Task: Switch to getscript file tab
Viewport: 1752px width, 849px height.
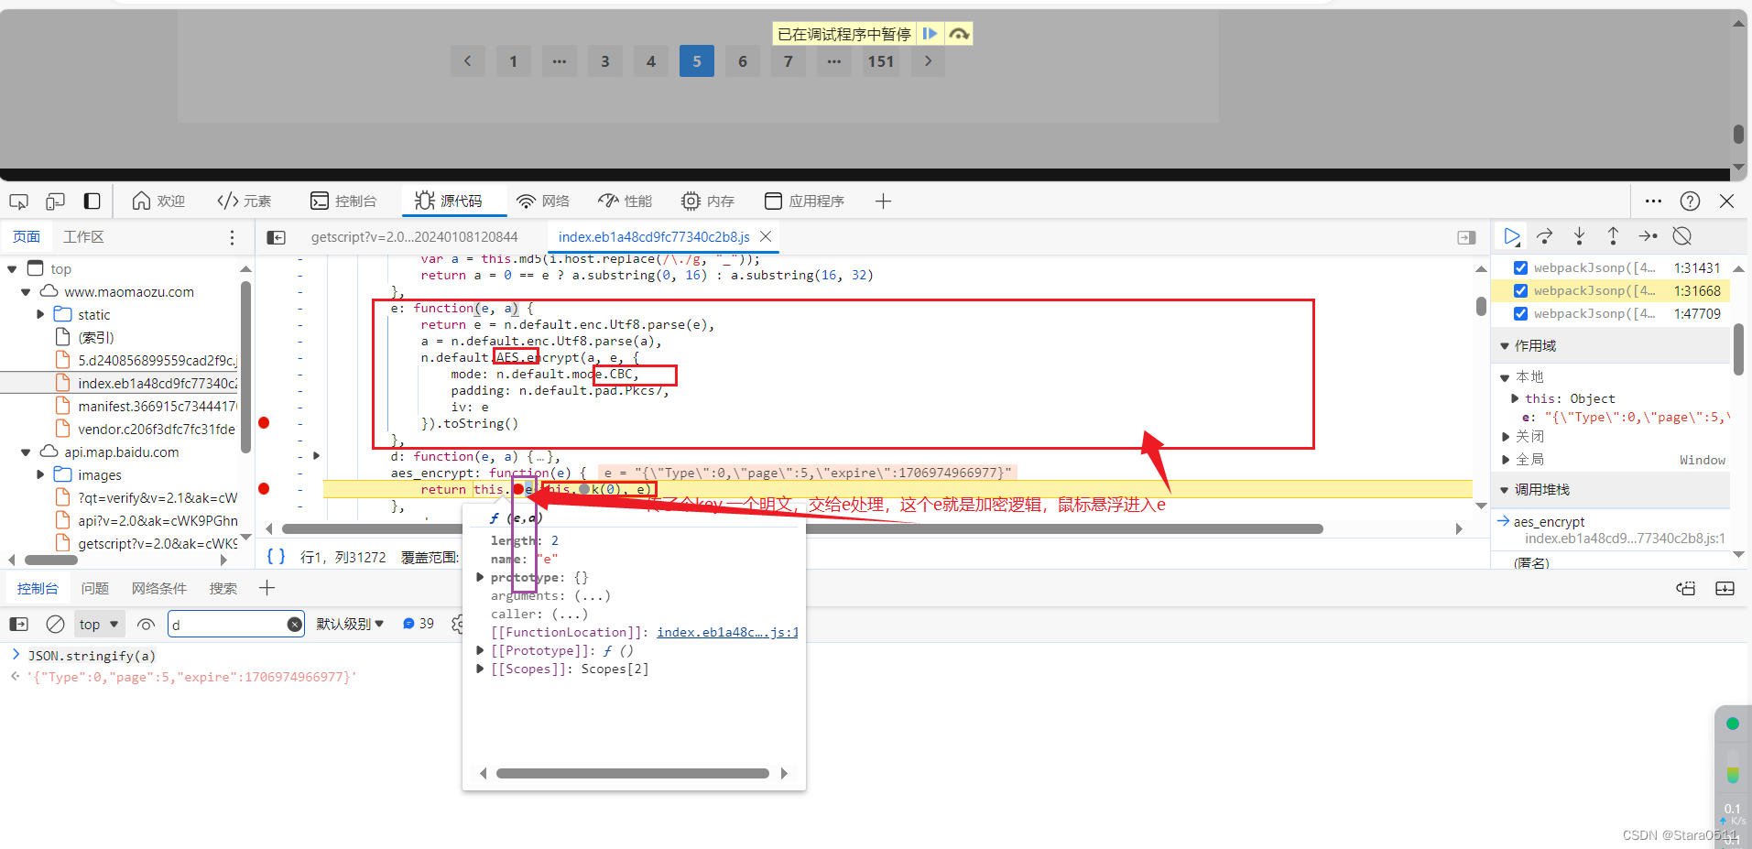Action: pyautogui.click(x=414, y=236)
